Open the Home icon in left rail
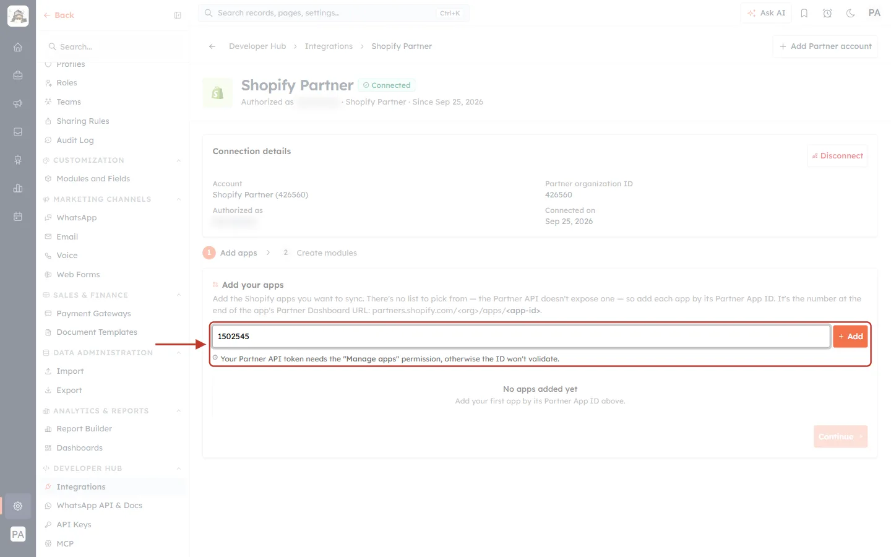Viewport: 891px width, 557px height. pos(18,47)
